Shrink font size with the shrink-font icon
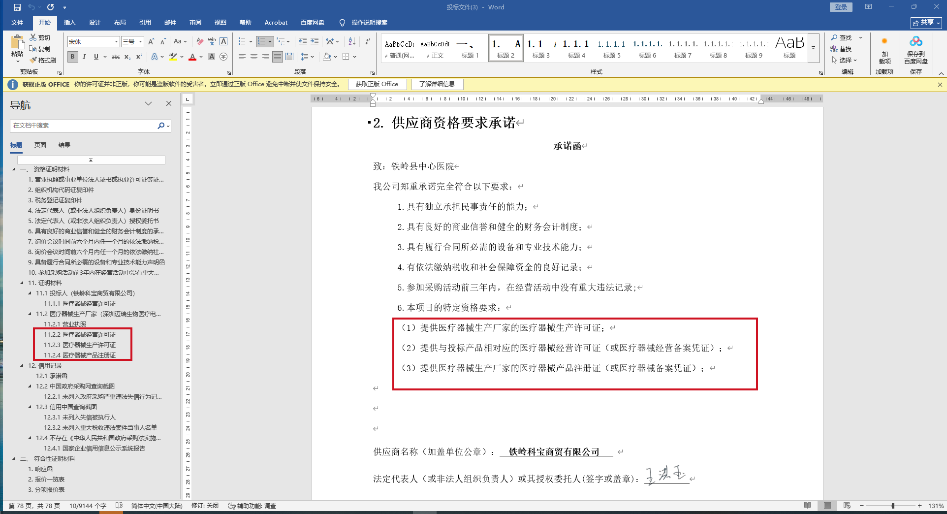This screenshot has height=514, width=947. pos(163,42)
